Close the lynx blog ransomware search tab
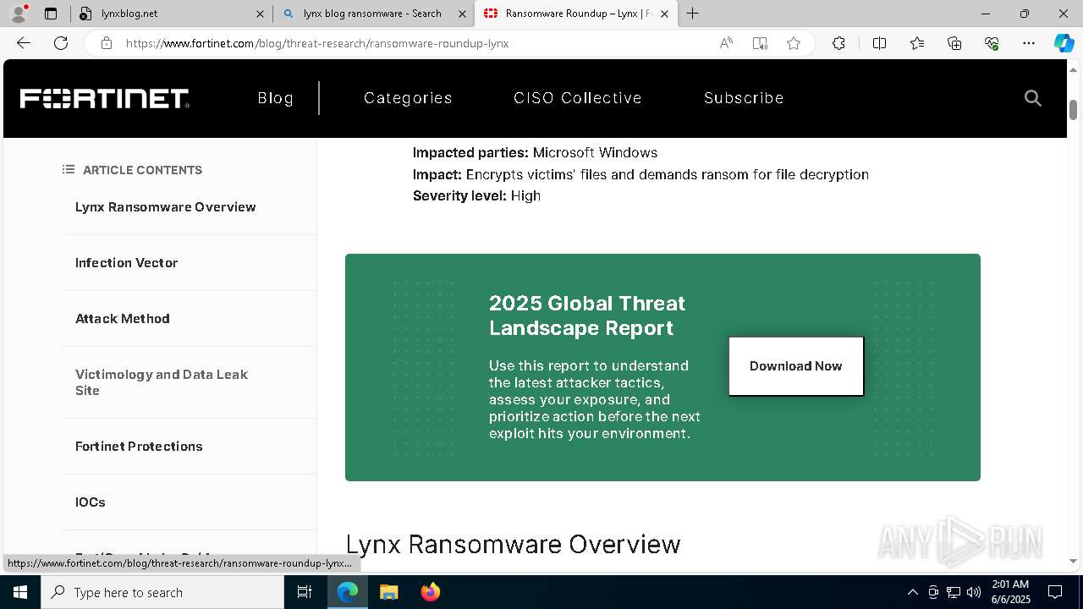 [x=462, y=14]
